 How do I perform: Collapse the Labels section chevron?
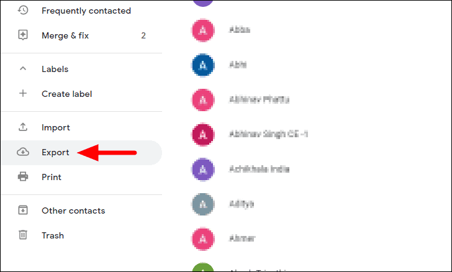[x=23, y=69]
